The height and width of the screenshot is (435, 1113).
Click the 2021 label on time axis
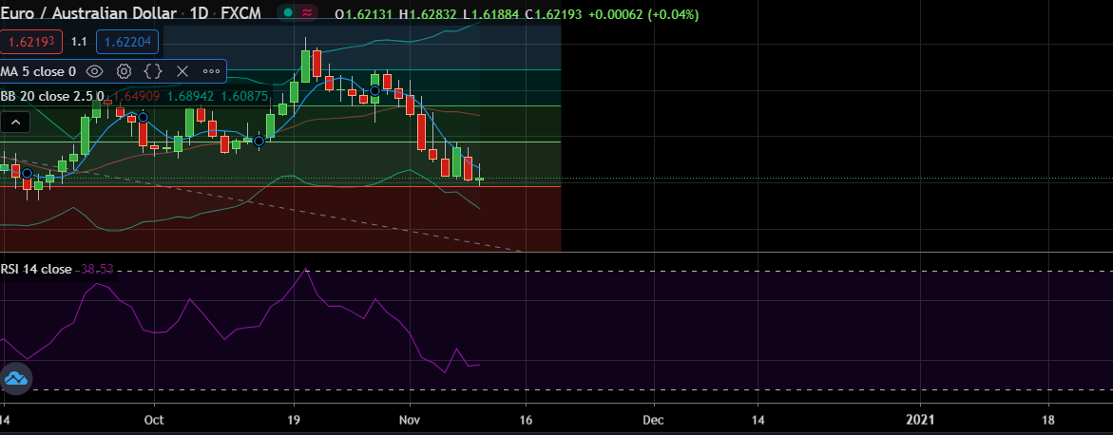pyautogui.click(x=922, y=420)
